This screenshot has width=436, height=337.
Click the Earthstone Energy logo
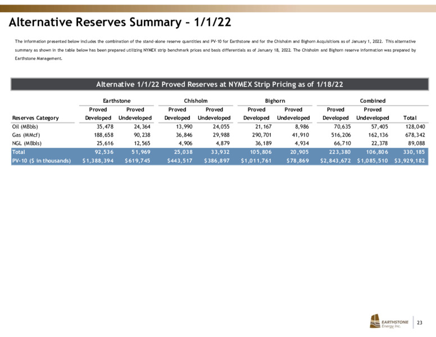click(389, 321)
